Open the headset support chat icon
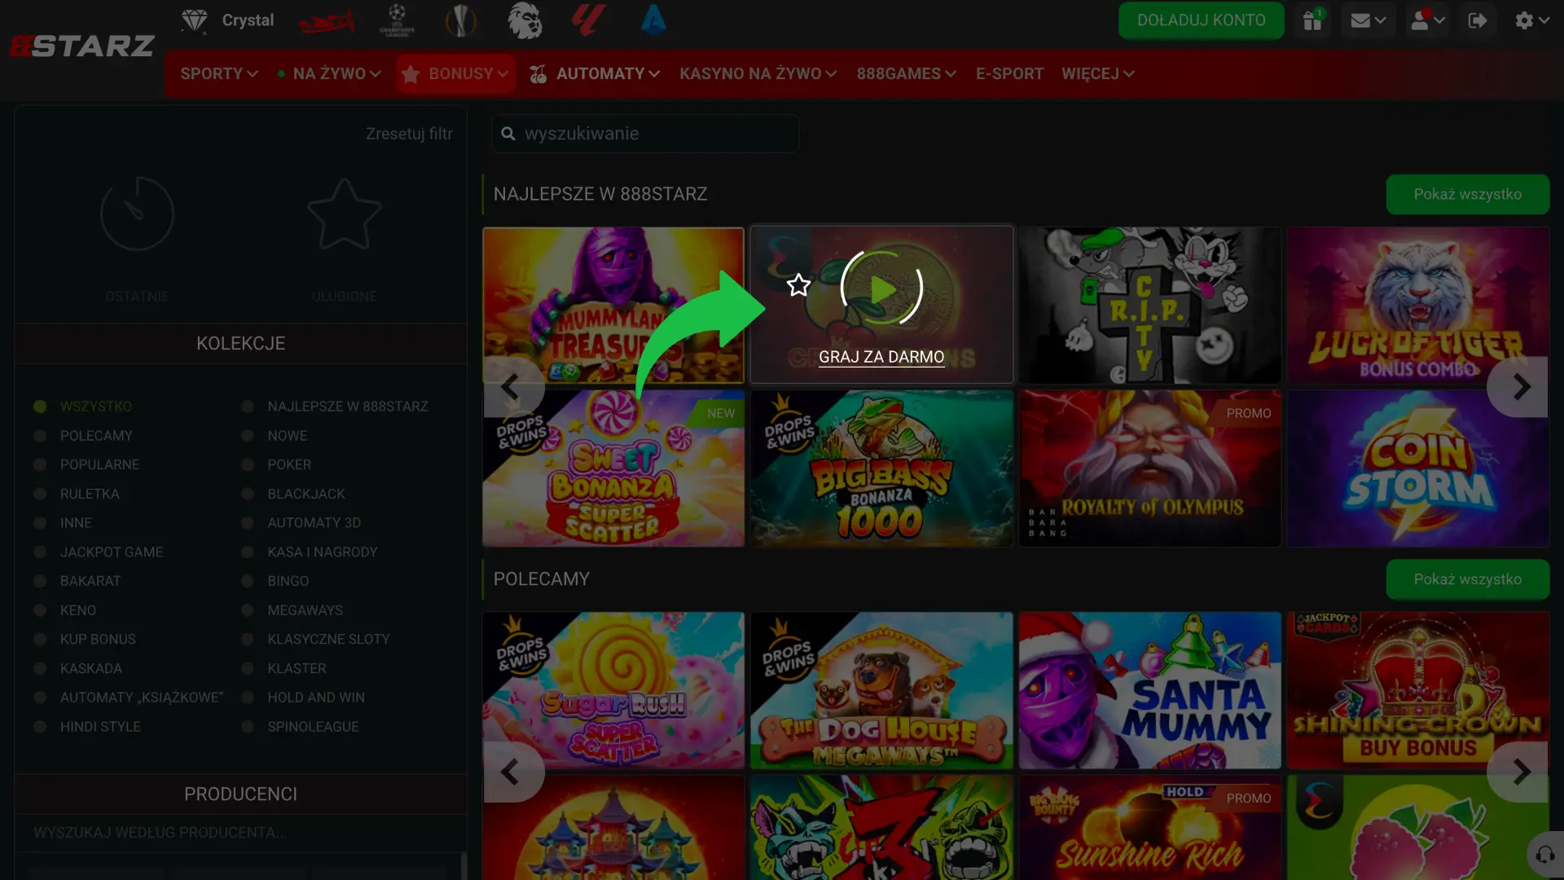The width and height of the screenshot is (1564, 880). pos(1544,855)
